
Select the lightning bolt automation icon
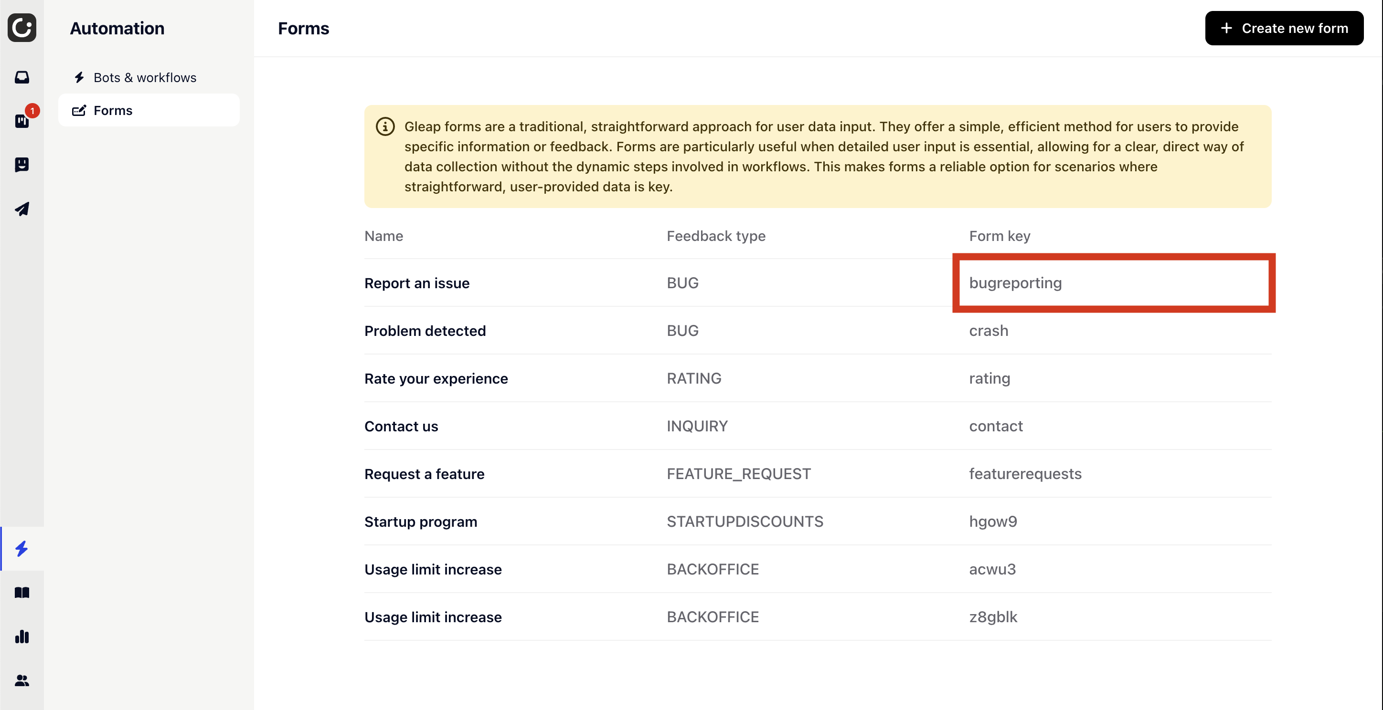coord(22,549)
